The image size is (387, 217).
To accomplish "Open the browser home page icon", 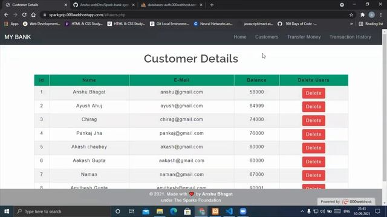I will (33, 14).
